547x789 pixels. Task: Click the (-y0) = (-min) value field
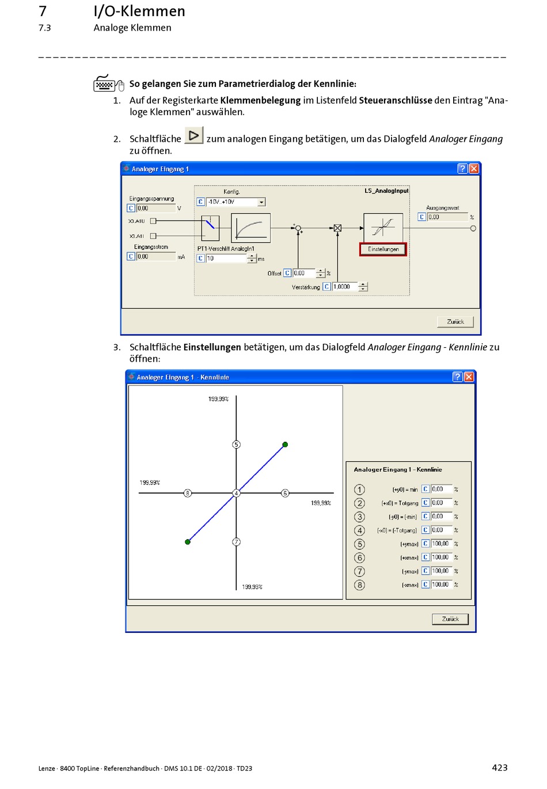click(442, 516)
